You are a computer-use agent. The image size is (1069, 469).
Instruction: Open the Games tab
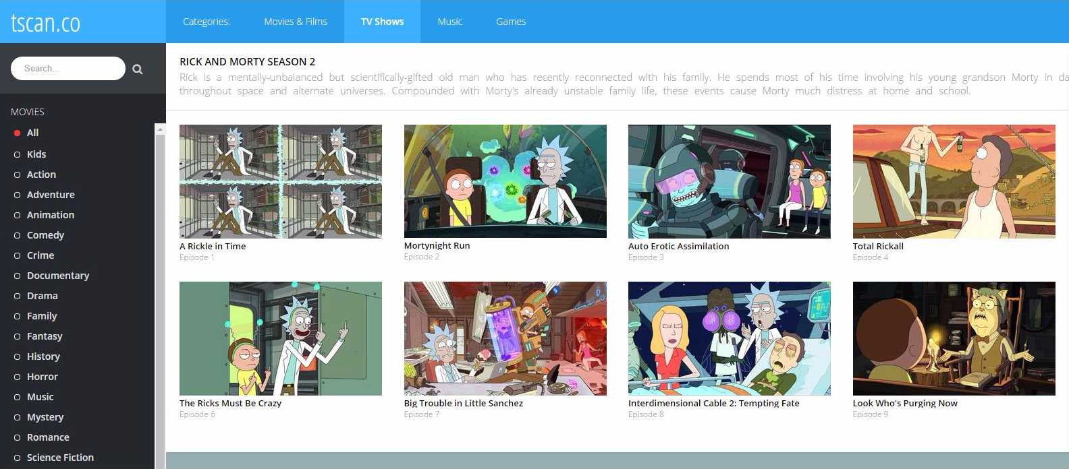(511, 22)
